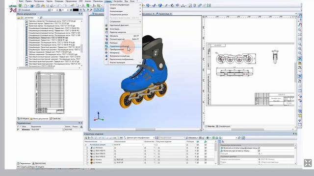This screenshot has height=176, width=314.
Task: Click the redo arrow icon
Action: 65,6
